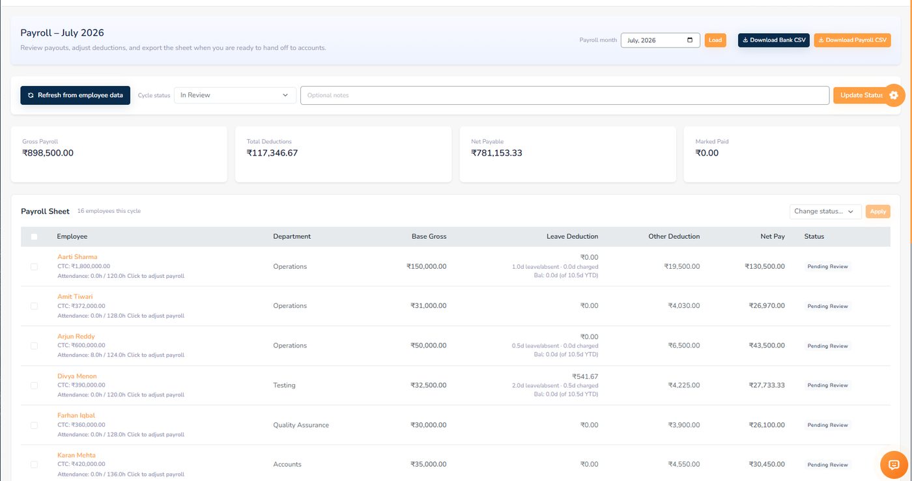
Task: Click Pending Review status for Karan Mehta
Action: [x=827, y=465]
